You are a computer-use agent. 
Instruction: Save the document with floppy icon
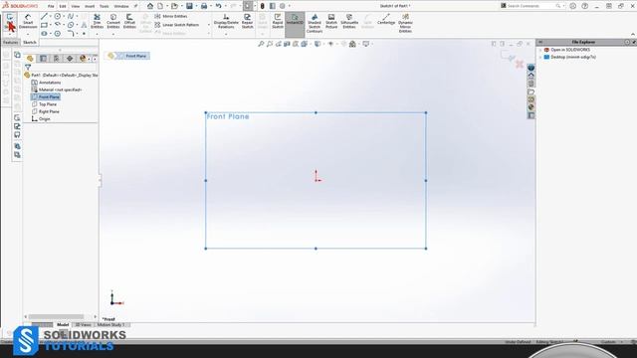pyautogui.click(x=189, y=6)
